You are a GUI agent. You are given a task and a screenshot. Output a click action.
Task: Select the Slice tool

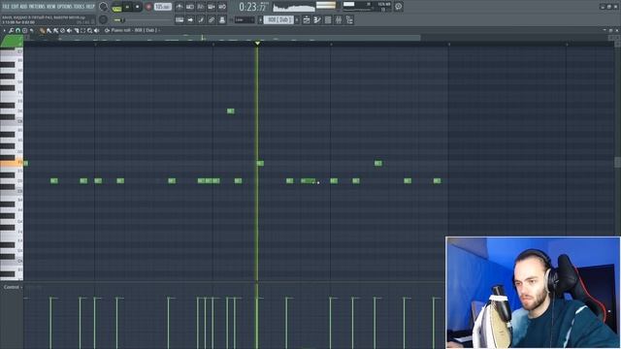point(77,30)
